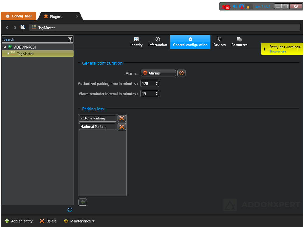This screenshot has height=228, width=304.
Task: Expand the TagMaster tree node
Action: tap(8, 54)
